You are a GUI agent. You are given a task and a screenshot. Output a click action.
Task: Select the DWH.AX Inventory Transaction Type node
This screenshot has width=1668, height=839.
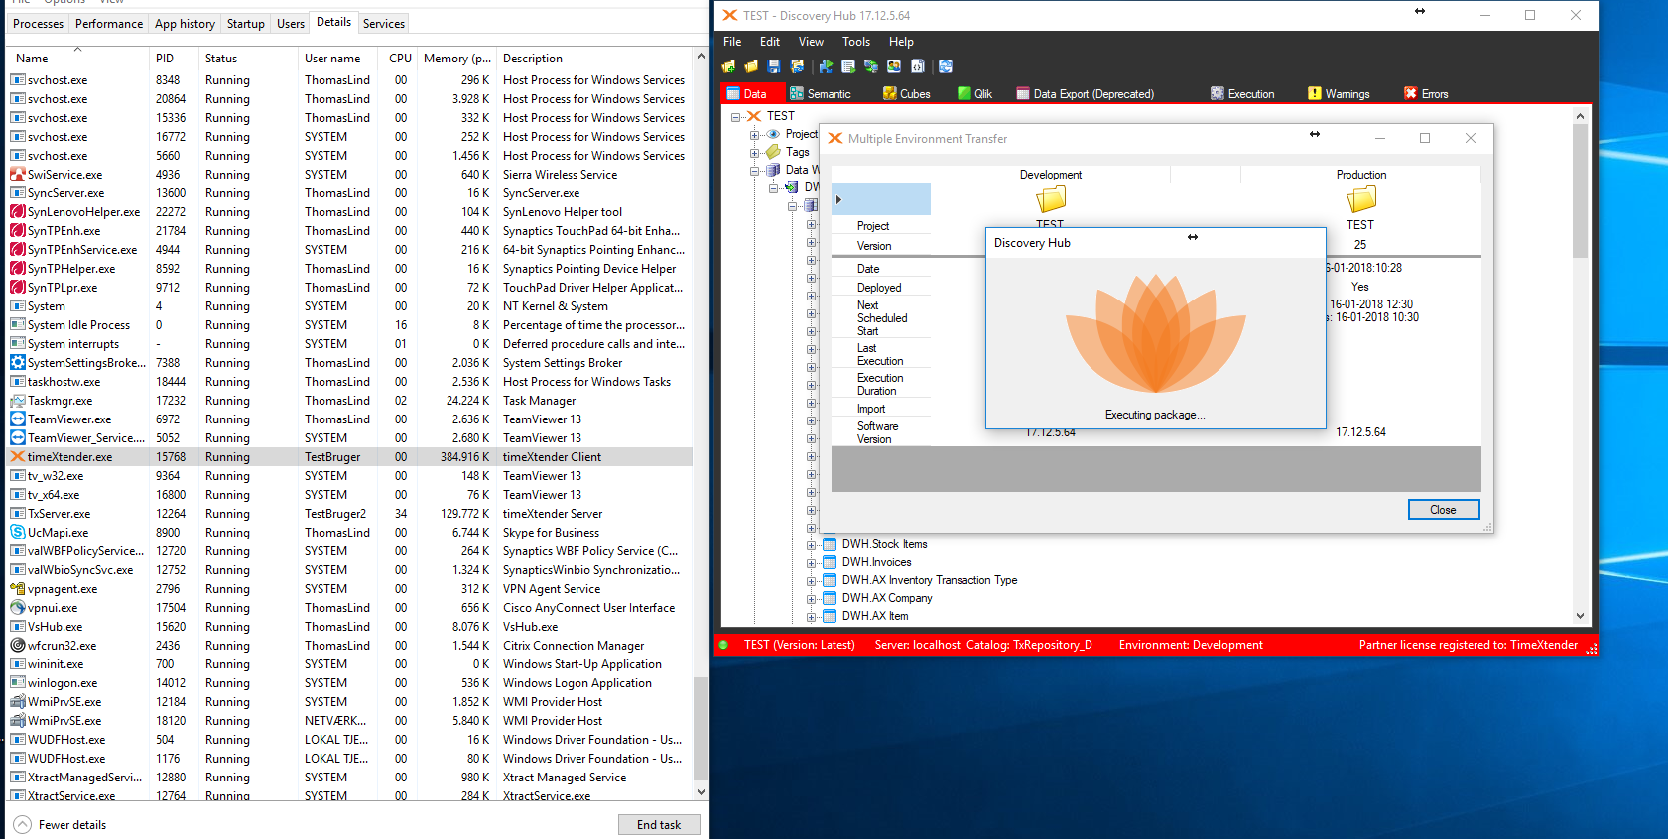(930, 580)
